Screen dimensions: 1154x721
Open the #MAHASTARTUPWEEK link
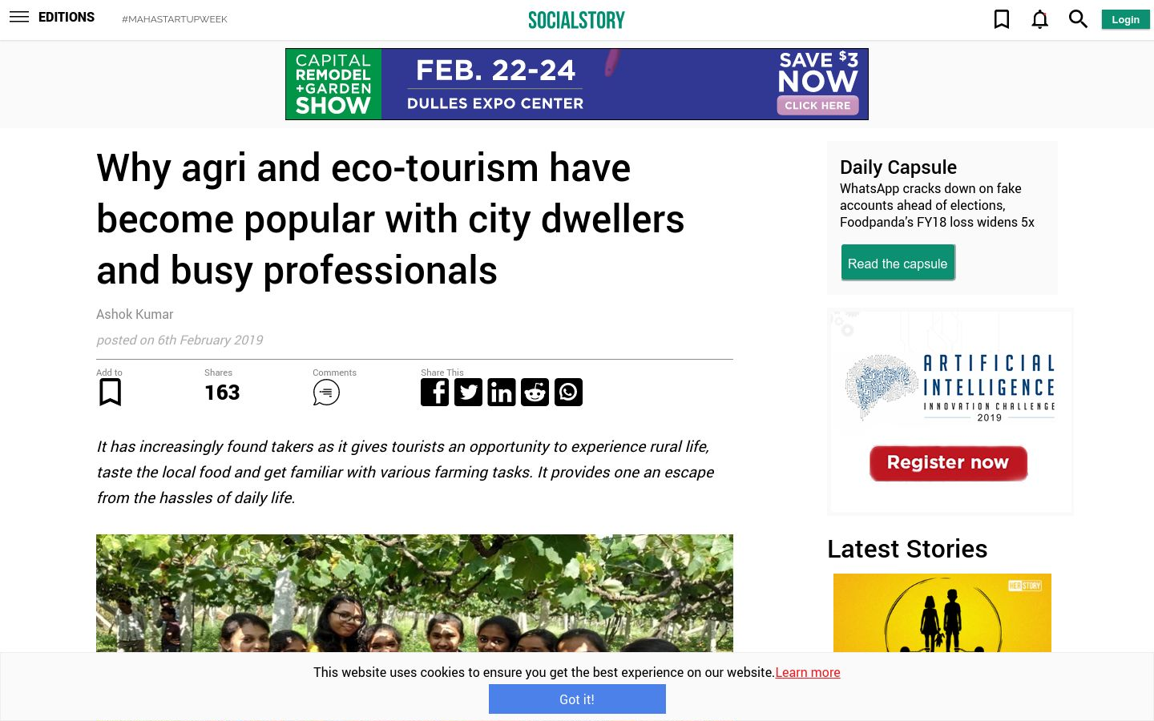(175, 19)
